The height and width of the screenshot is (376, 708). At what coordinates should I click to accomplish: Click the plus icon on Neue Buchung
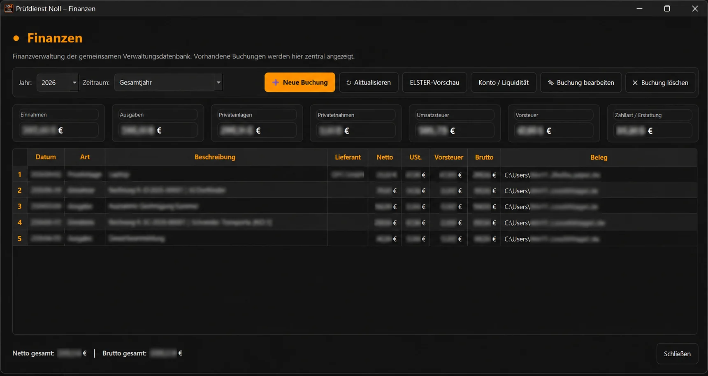[276, 82]
